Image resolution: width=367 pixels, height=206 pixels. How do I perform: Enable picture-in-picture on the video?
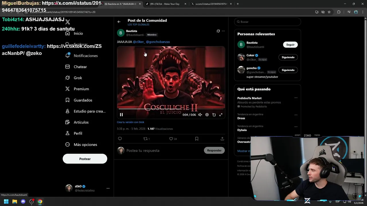214,115
